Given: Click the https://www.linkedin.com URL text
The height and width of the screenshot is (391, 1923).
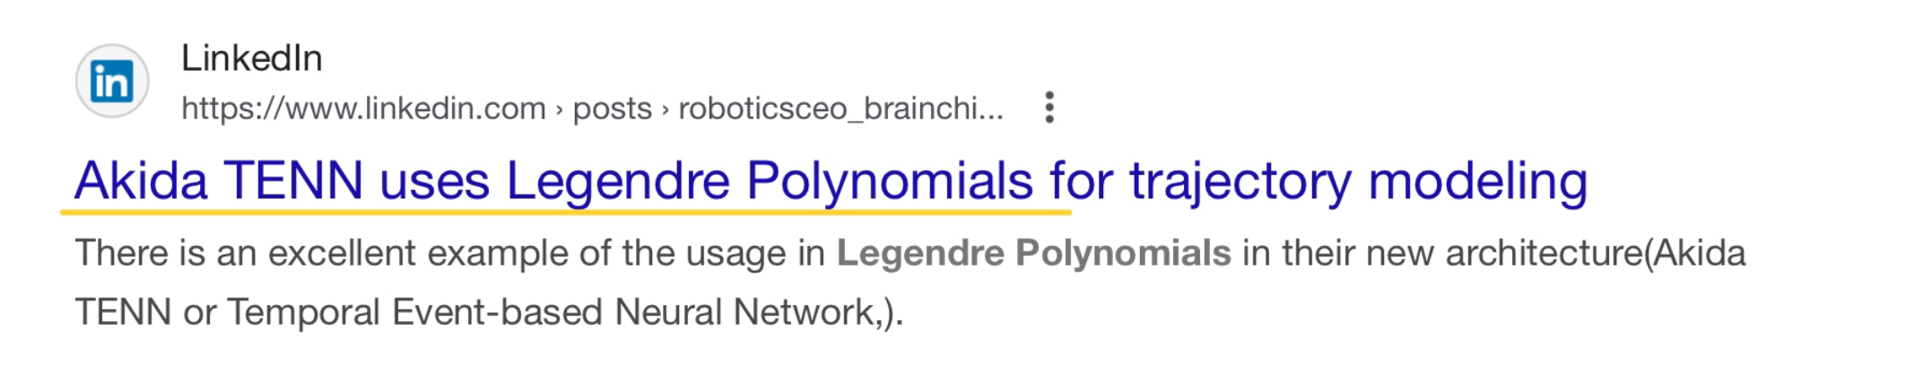Looking at the screenshot, I should tap(363, 109).
